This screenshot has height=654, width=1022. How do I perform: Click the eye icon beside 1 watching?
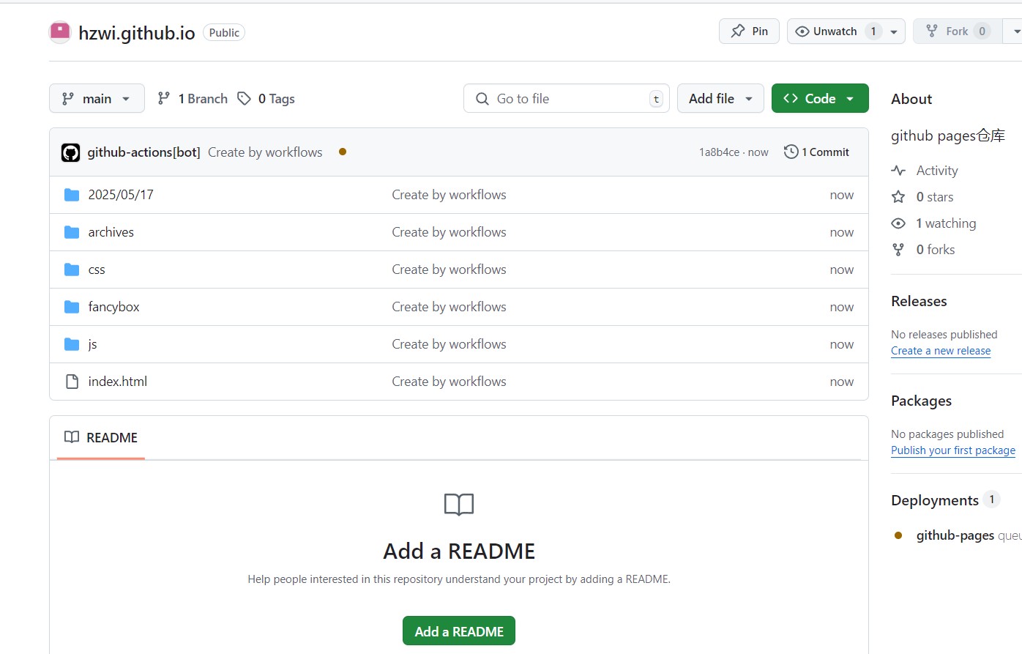pos(898,223)
